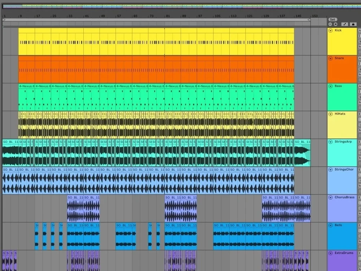361x271 pixels.
Task: Click the loop brace start marker
Action: click(x=4, y=20)
